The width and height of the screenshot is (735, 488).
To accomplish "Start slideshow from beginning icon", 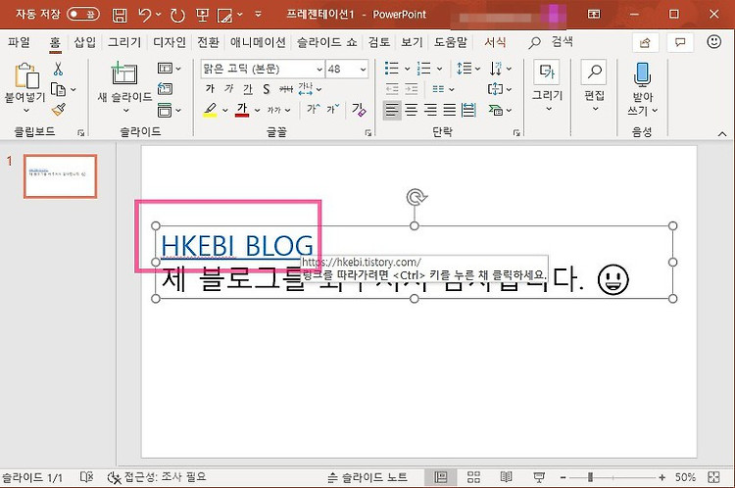I will (203, 15).
